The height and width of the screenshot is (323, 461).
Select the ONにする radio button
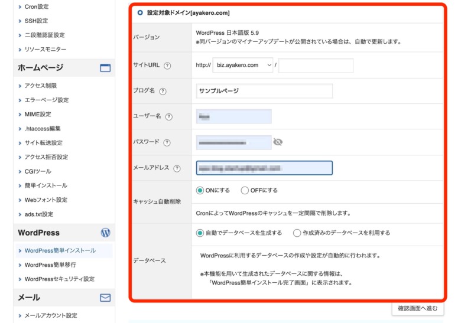click(x=200, y=190)
